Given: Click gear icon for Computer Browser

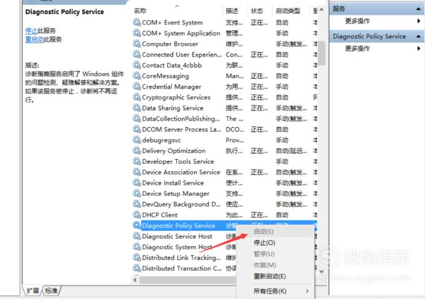Looking at the screenshot, I should point(137,44).
